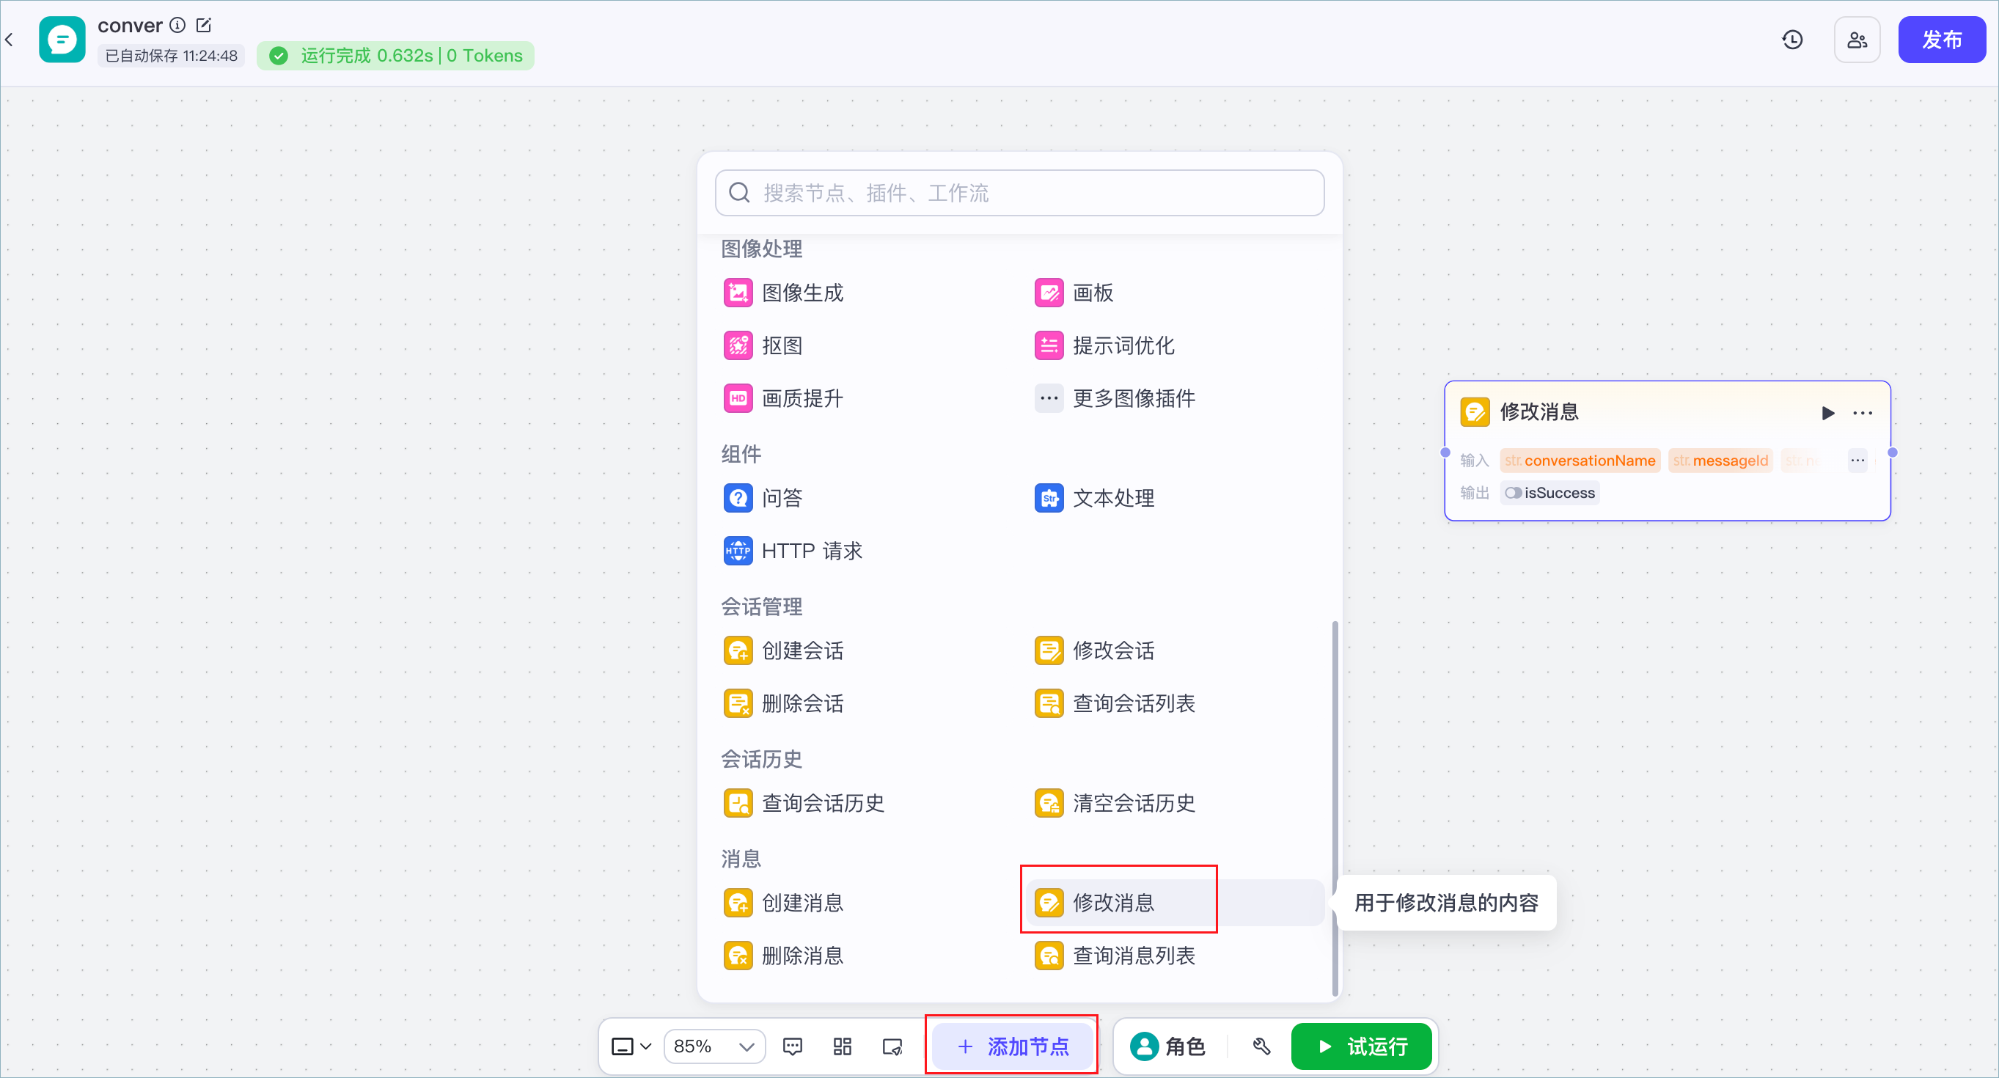Open the debug wrench icon

tap(1262, 1046)
